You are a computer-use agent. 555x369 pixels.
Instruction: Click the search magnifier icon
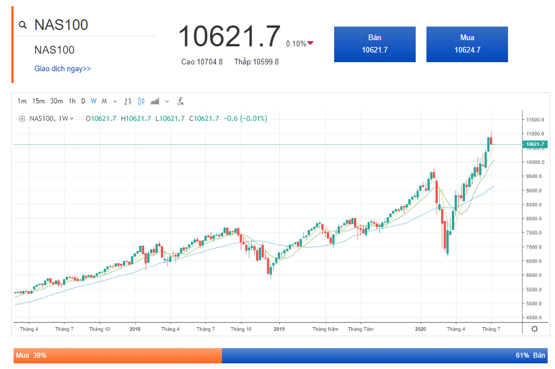[23, 25]
